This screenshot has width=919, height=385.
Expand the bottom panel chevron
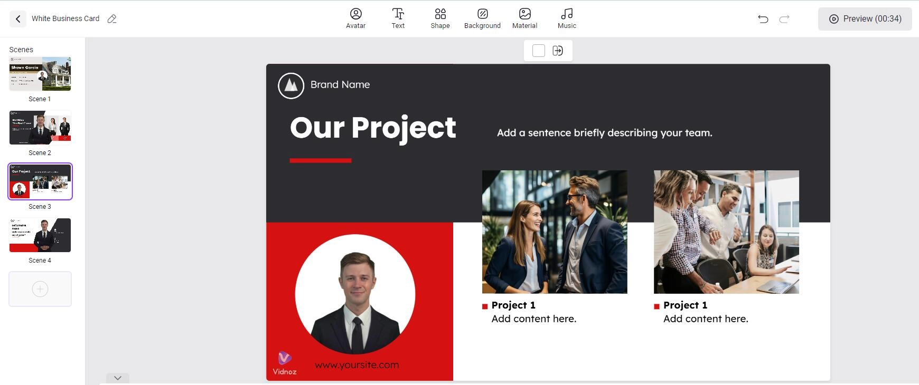point(118,378)
